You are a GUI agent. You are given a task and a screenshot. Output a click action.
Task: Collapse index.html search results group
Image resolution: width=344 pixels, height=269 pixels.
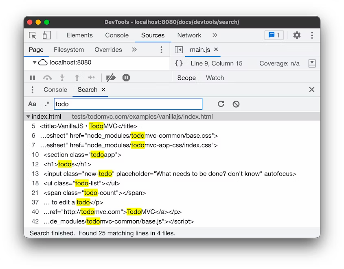[28, 117]
